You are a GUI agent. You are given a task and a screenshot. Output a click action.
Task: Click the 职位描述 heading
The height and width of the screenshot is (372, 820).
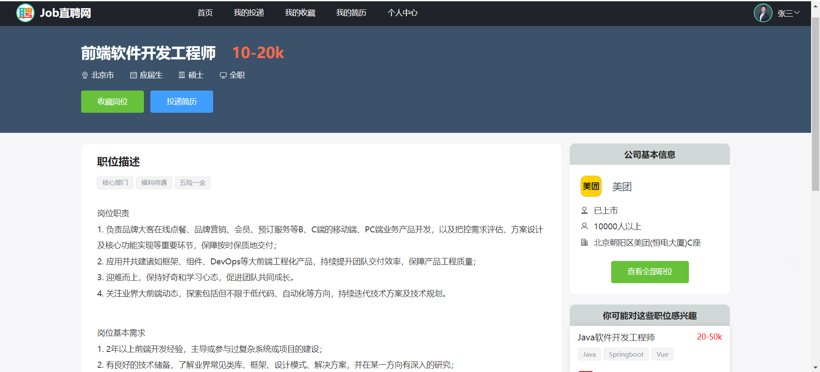118,162
